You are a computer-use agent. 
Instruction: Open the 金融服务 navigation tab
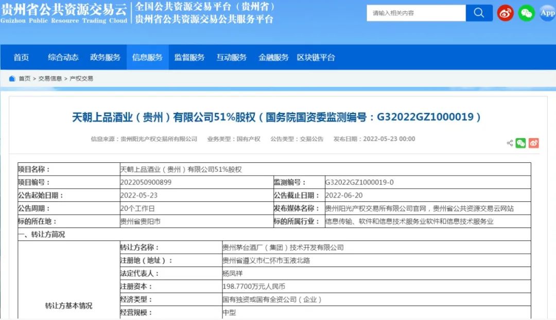pos(273,58)
